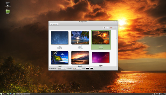Select the Water wallpaper thumbnail

pyautogui.click(x=60, y=38)
